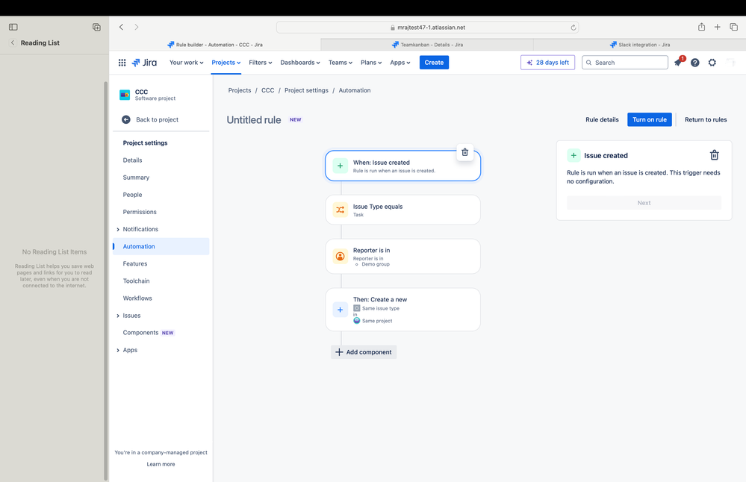The image size is (746, 482).
Task: Reload the page with refresh icon
Action: point(574,28)
